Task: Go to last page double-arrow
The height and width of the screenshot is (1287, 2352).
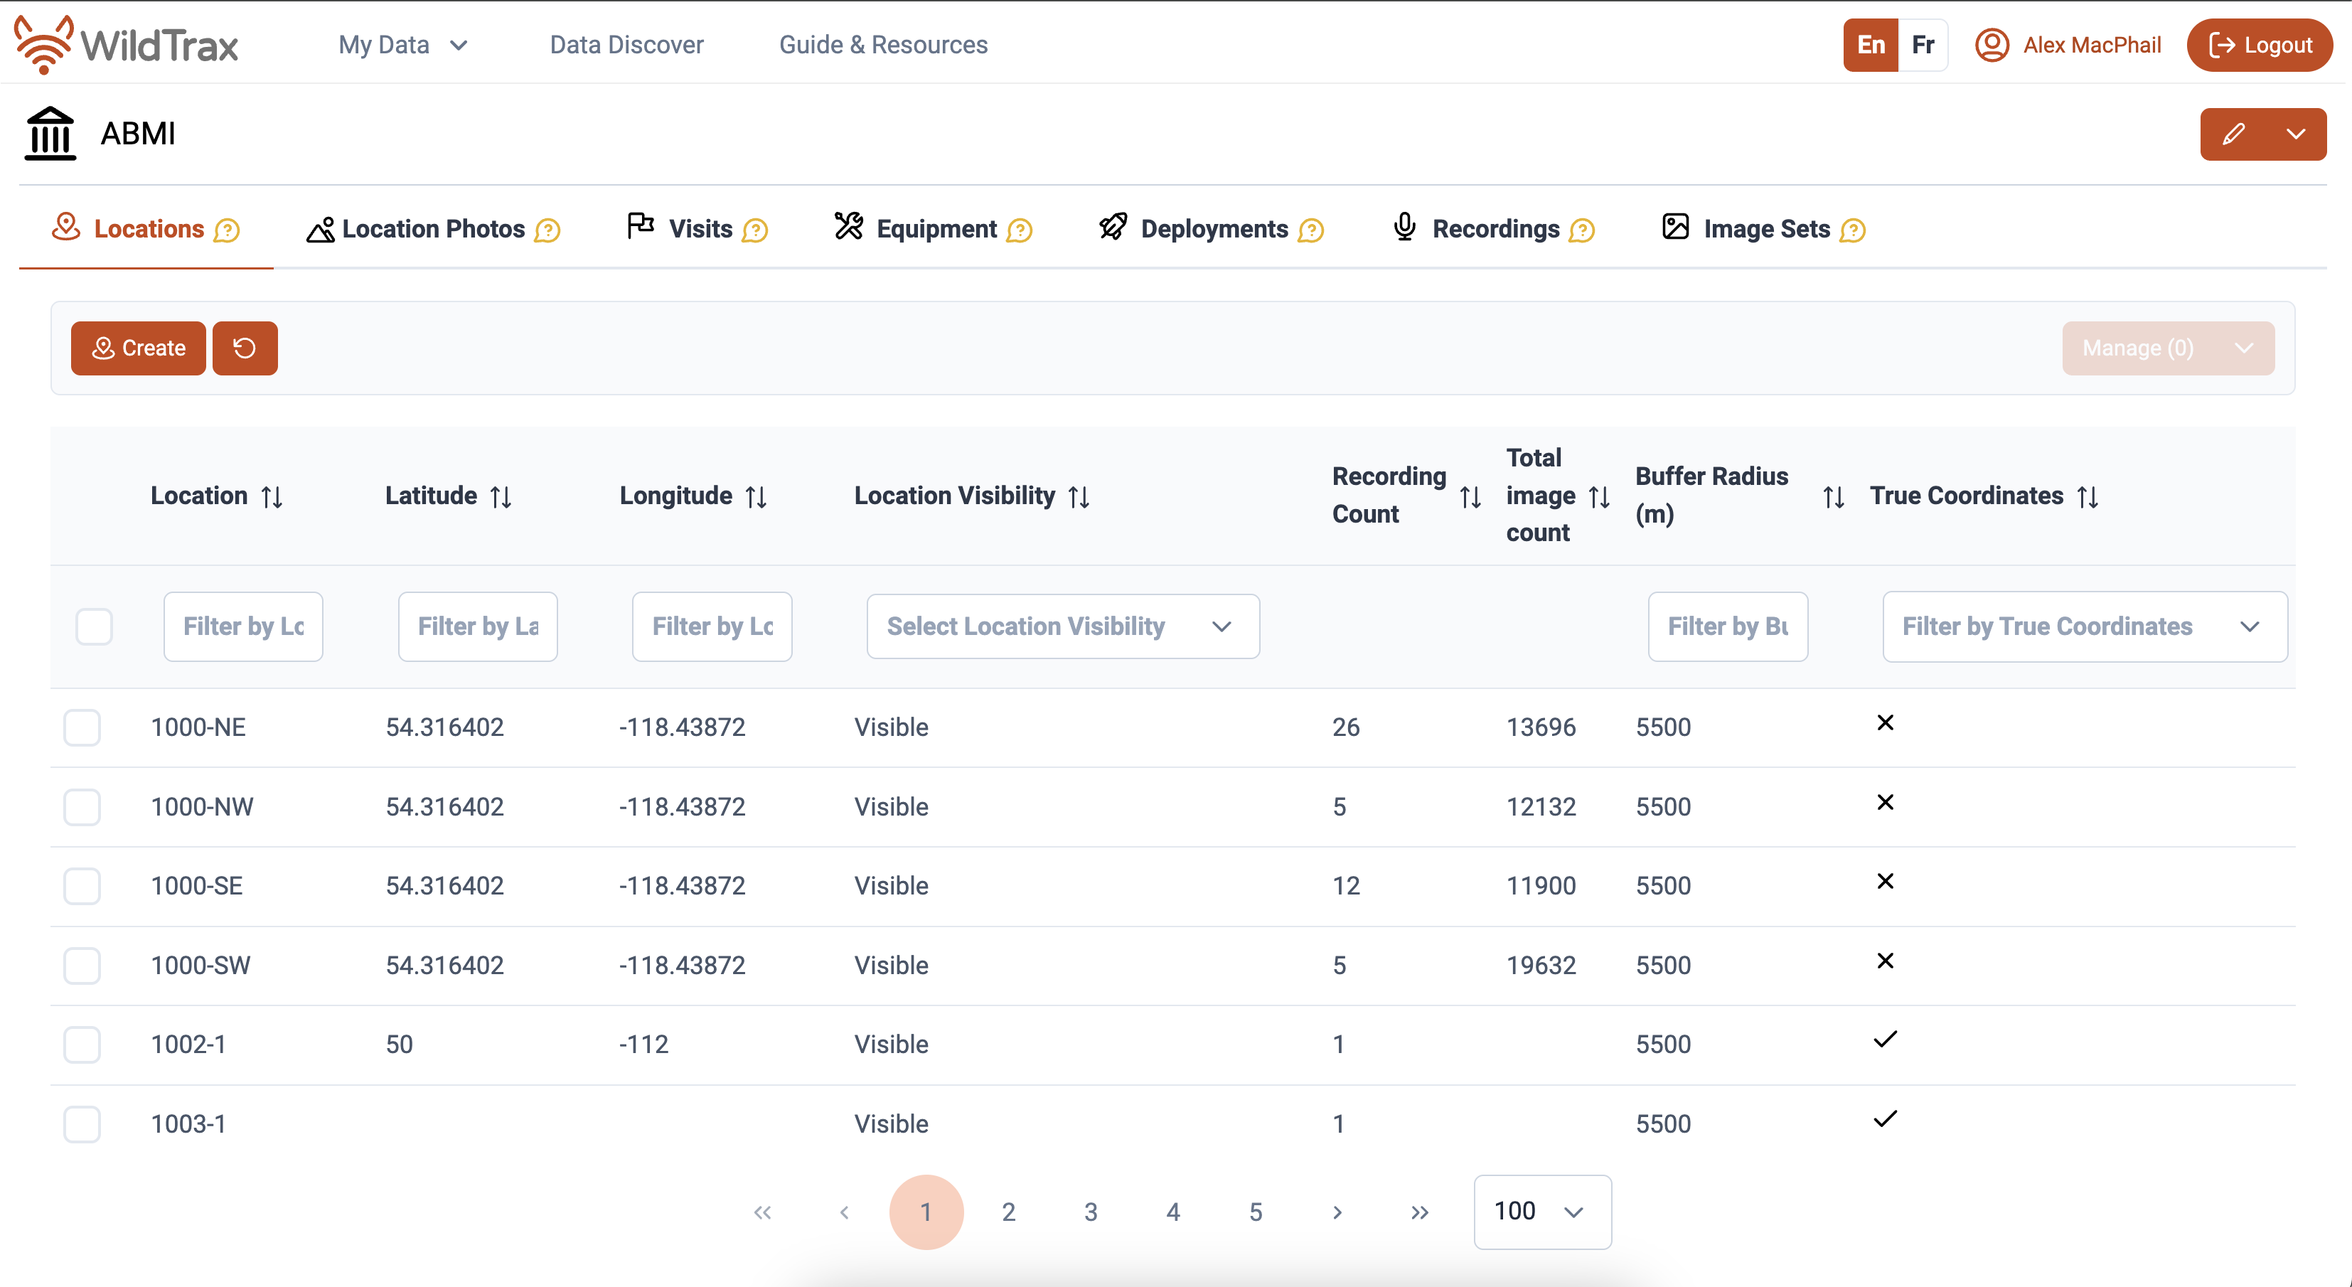Action: click(x=1419, y=1212)
